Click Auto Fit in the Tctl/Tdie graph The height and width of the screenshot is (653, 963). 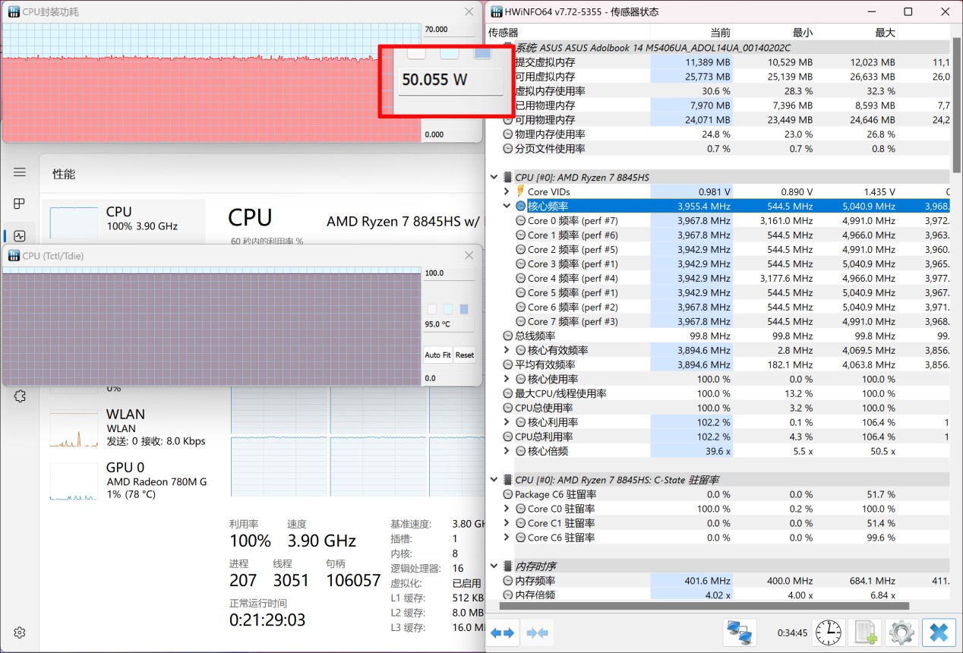coord(437,355)
